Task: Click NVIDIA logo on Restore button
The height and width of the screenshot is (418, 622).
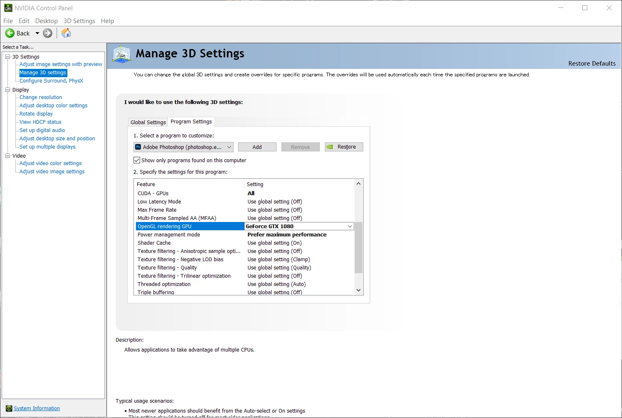Action: tap(329, 147)
